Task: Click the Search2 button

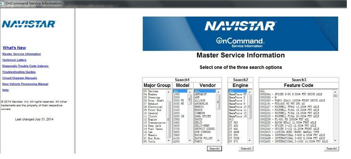Action: (x=246, y=149)
